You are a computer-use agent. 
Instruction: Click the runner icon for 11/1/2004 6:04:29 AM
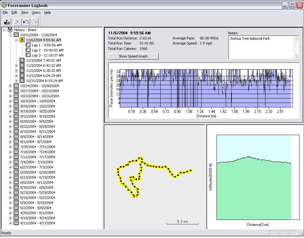(x=22, y=75)
